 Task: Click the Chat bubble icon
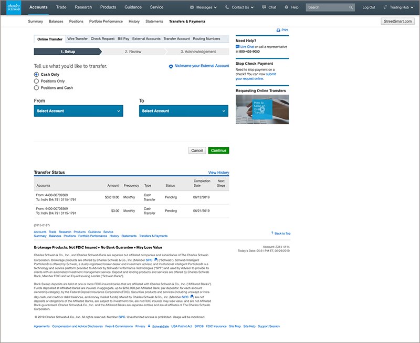(264, 7)
